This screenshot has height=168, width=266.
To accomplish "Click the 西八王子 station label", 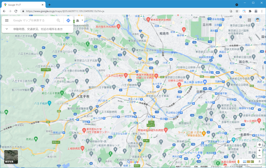I will click(x=103, y=101).
